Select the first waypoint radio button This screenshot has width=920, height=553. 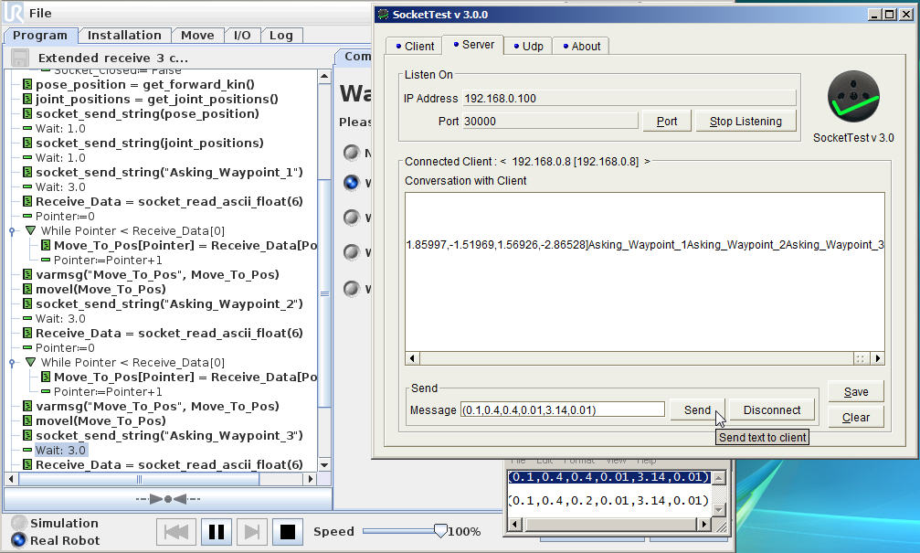click(352, 153)
